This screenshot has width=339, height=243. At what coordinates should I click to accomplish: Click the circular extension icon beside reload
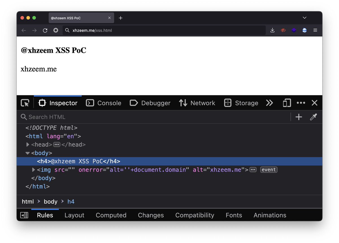[56, 30]
